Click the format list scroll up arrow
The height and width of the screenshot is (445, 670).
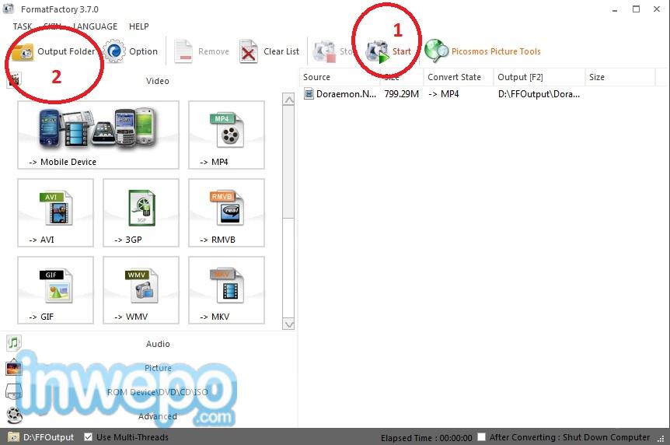point(289,100)
